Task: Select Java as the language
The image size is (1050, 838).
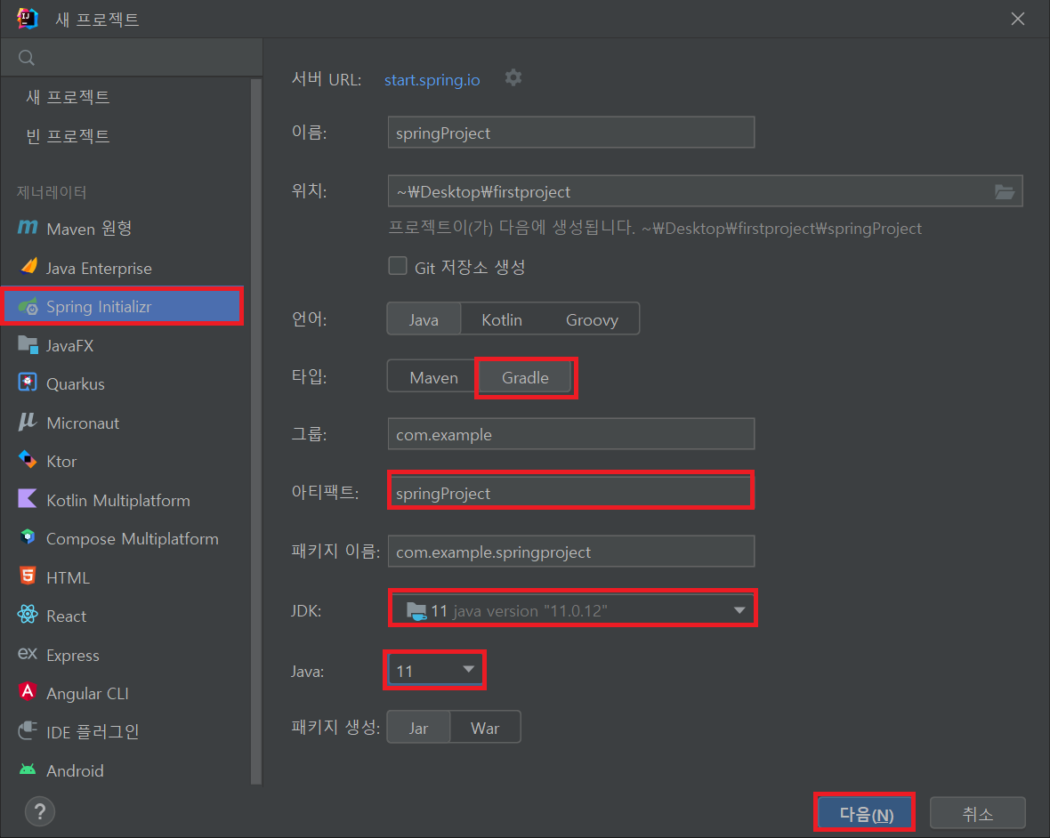Action: (x=424, y=318)
